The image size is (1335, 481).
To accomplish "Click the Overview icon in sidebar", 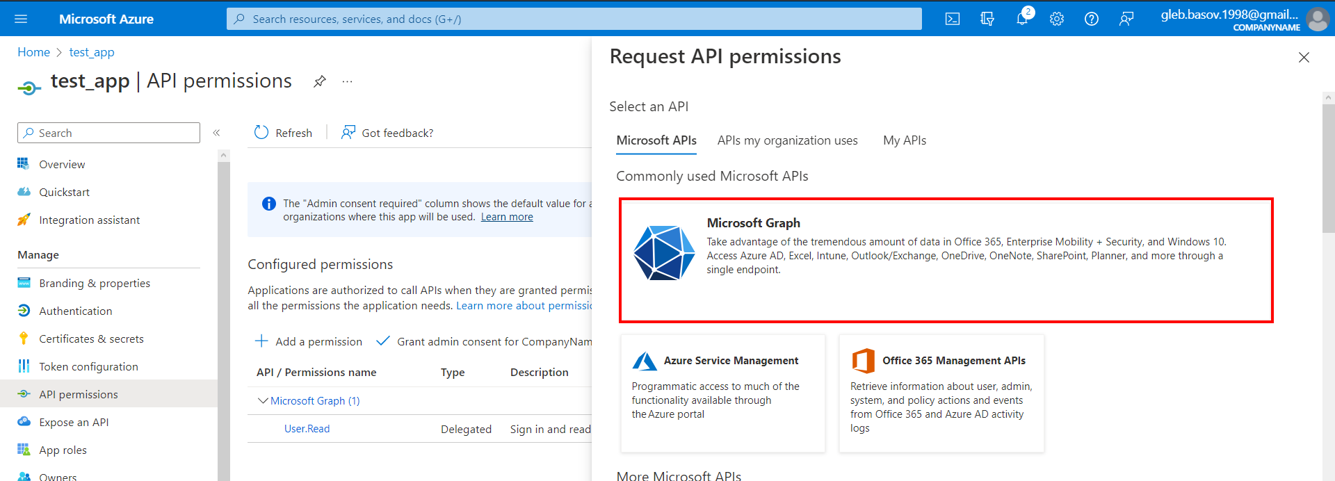I will (24, 163).
